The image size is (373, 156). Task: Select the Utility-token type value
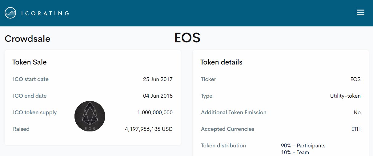click(345, 96)
